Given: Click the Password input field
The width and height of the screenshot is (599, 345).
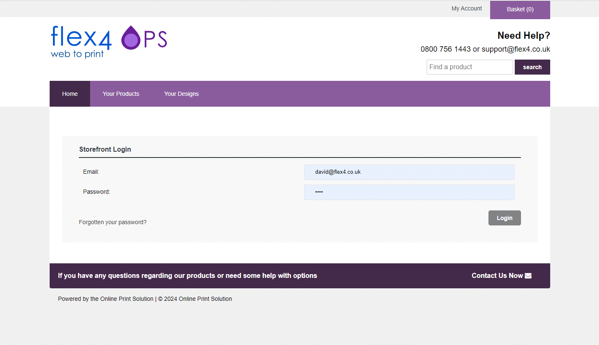Looking at the screenshot, I should point(409,192).
